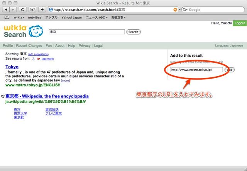Click the add button next to the URL field
Screen dimensions: 247x171
tap(230, 70)
